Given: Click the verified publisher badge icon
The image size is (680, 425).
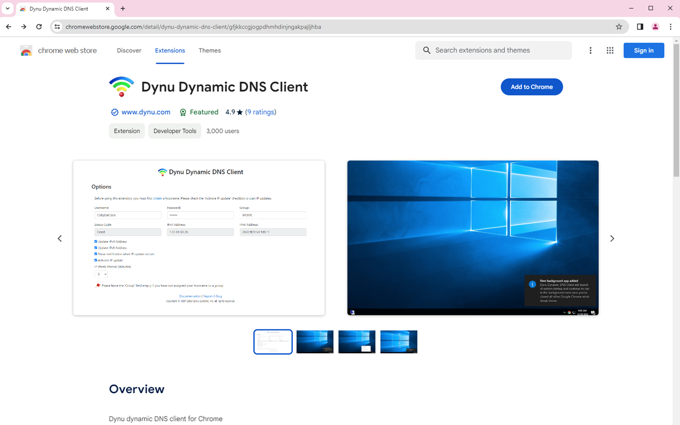Looking at the screenshot, I should pos(114,112).
